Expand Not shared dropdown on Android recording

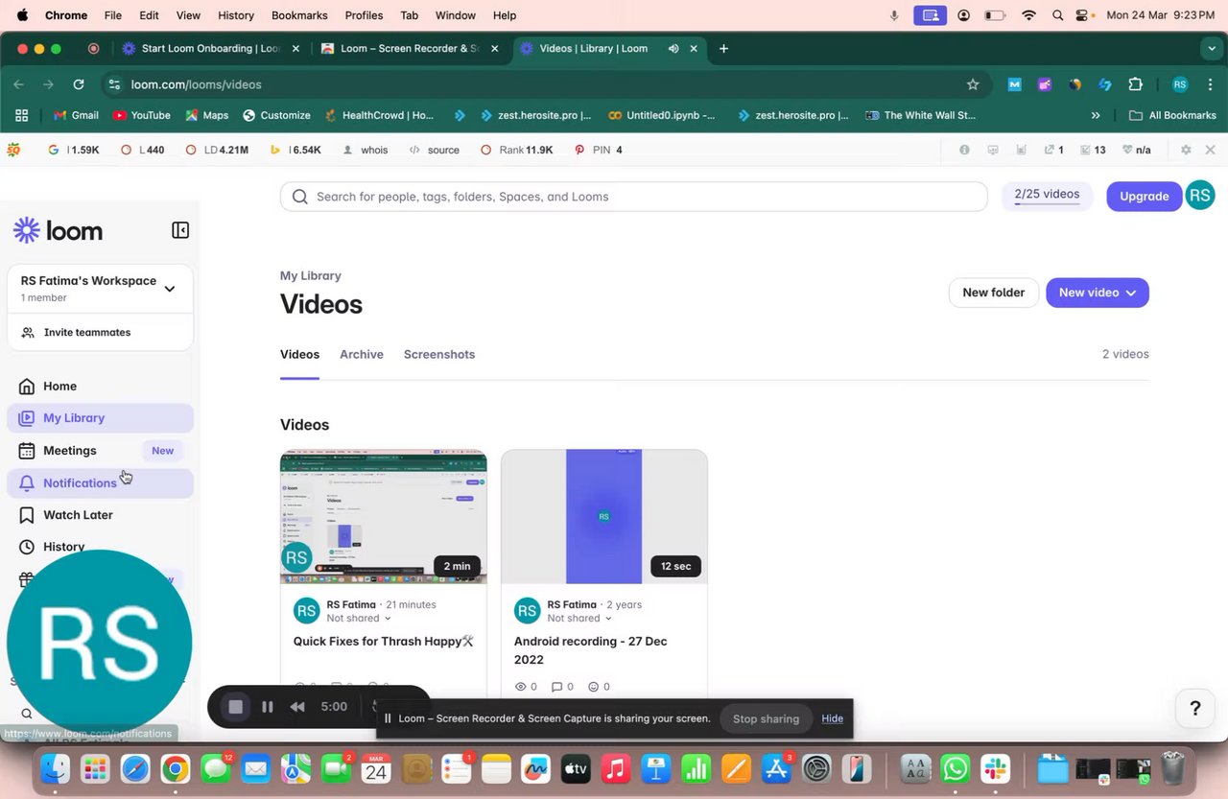[x=579, y=619]
